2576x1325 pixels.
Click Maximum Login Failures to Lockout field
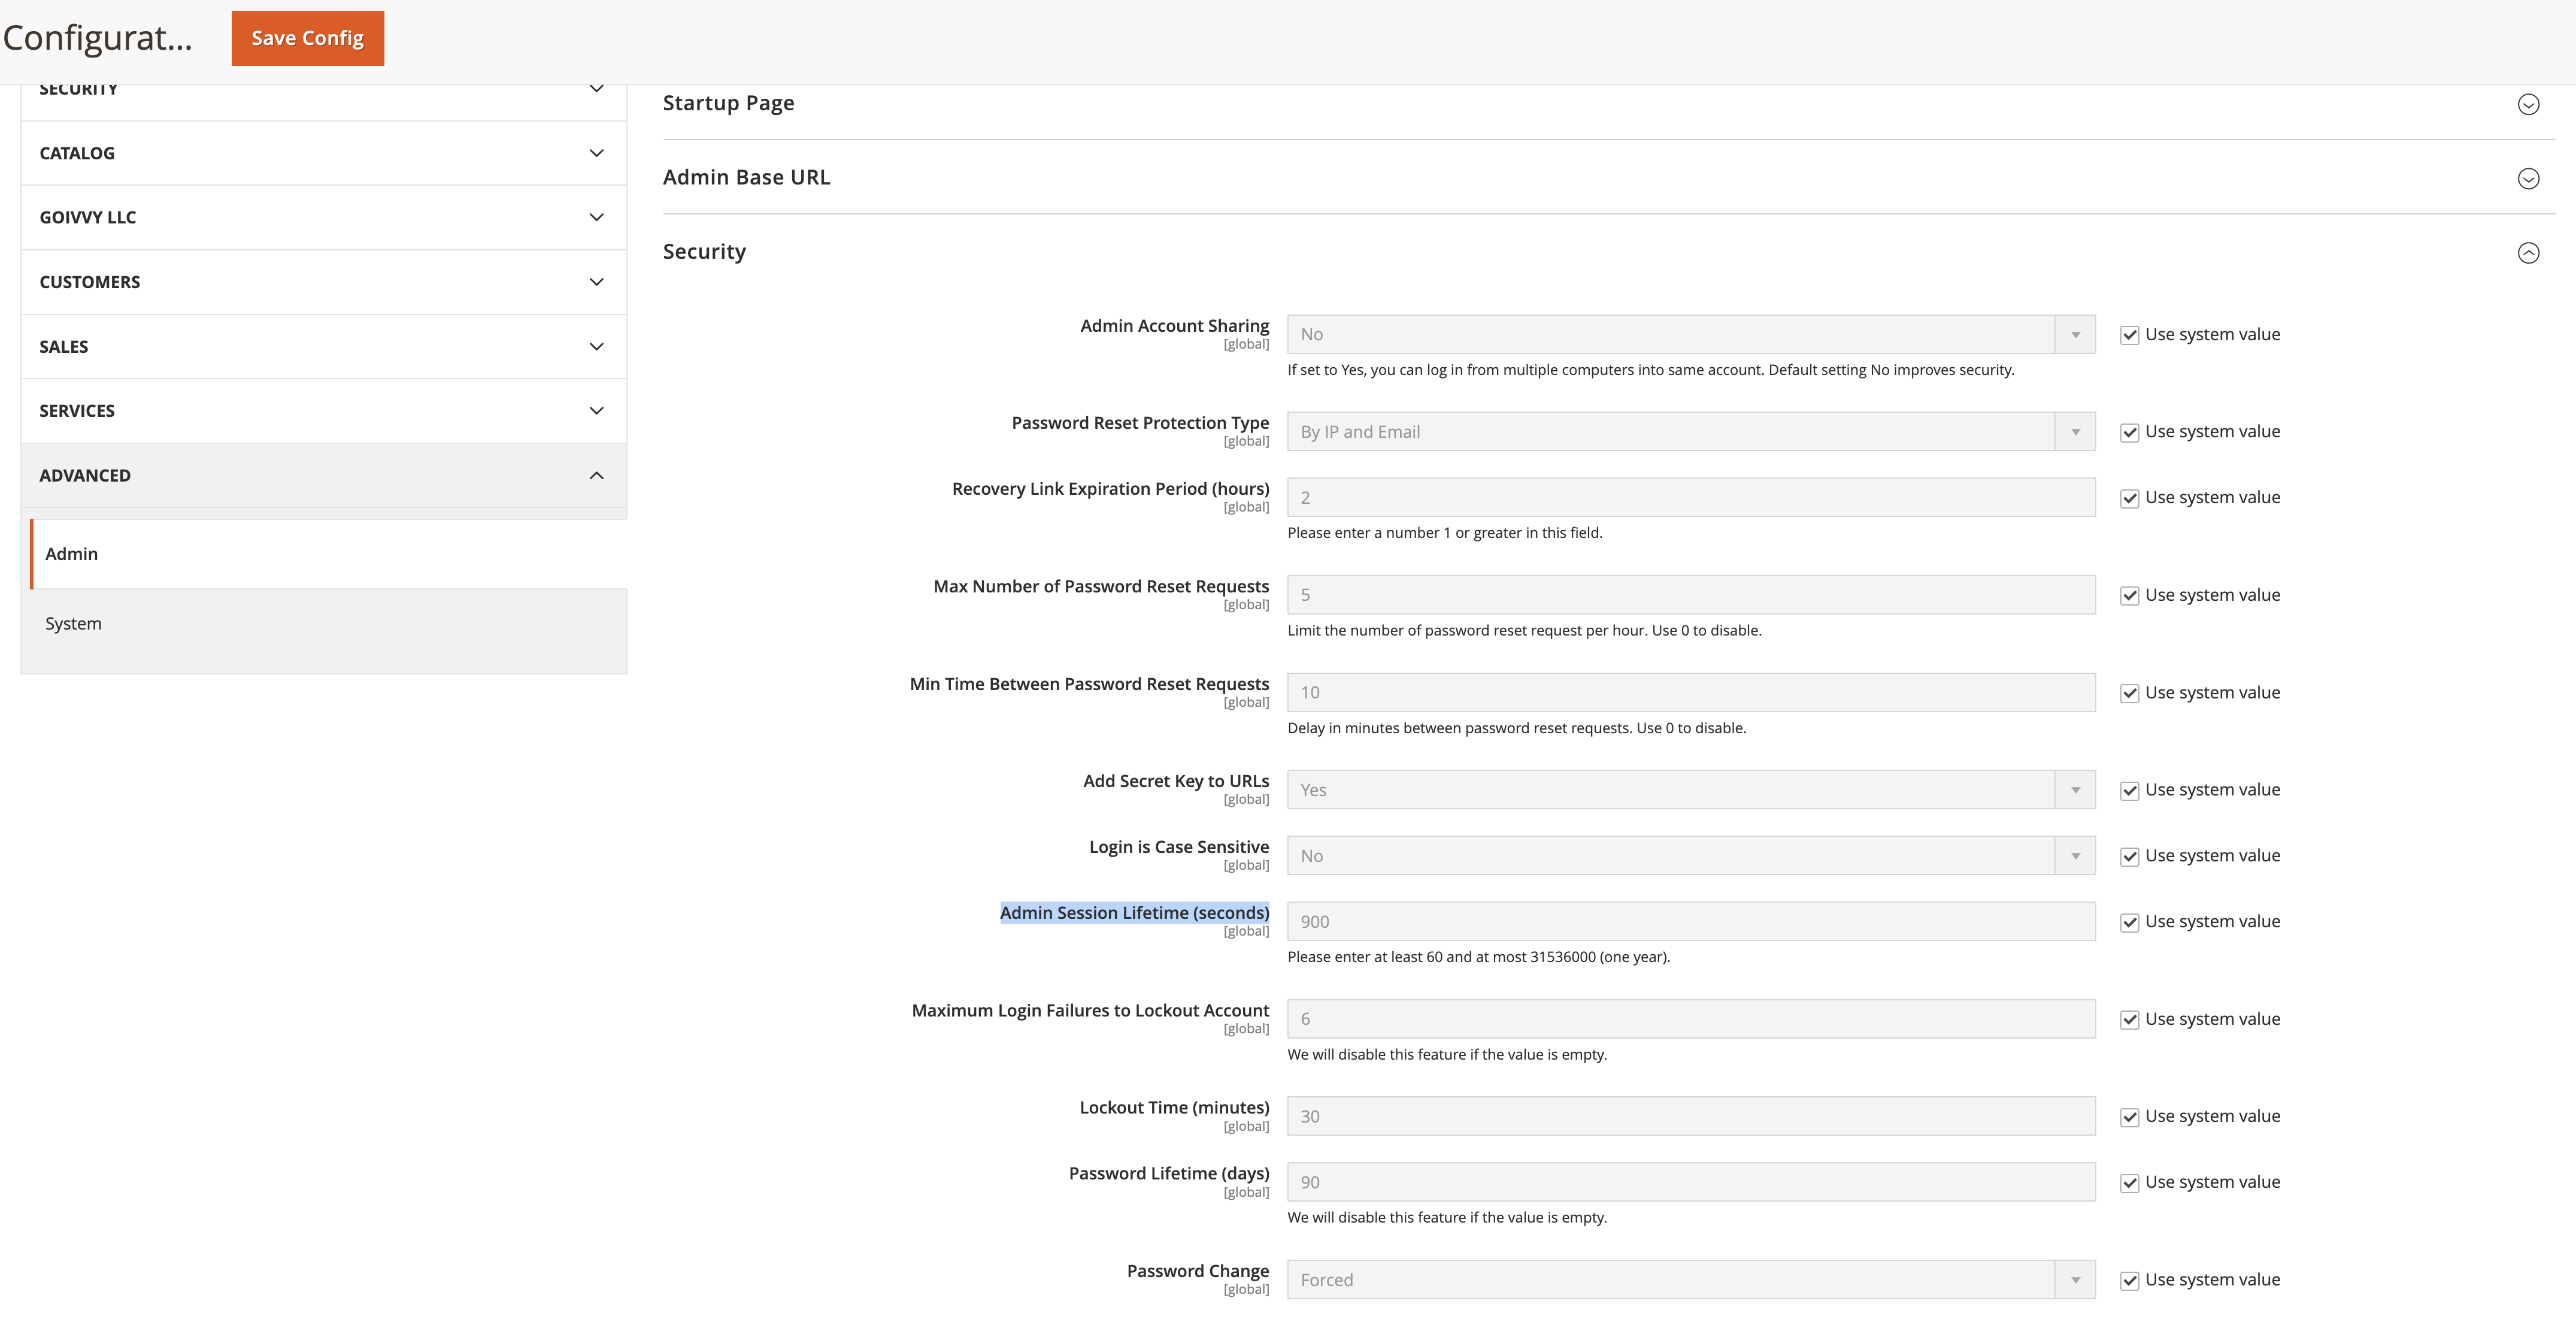coord(1690,1019)
